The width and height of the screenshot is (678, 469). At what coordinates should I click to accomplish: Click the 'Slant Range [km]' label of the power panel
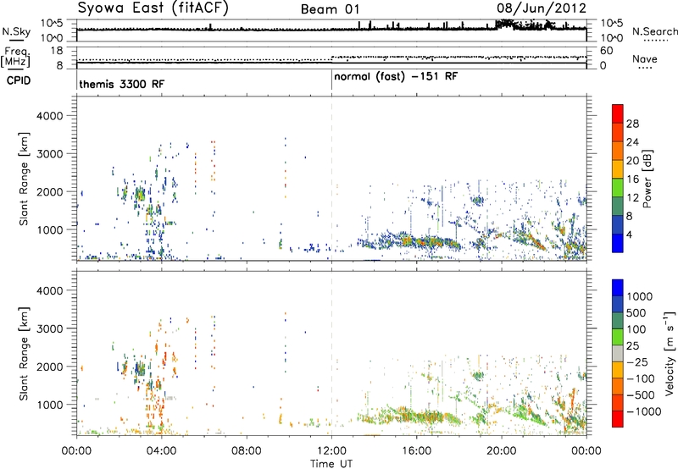point(24,179)
